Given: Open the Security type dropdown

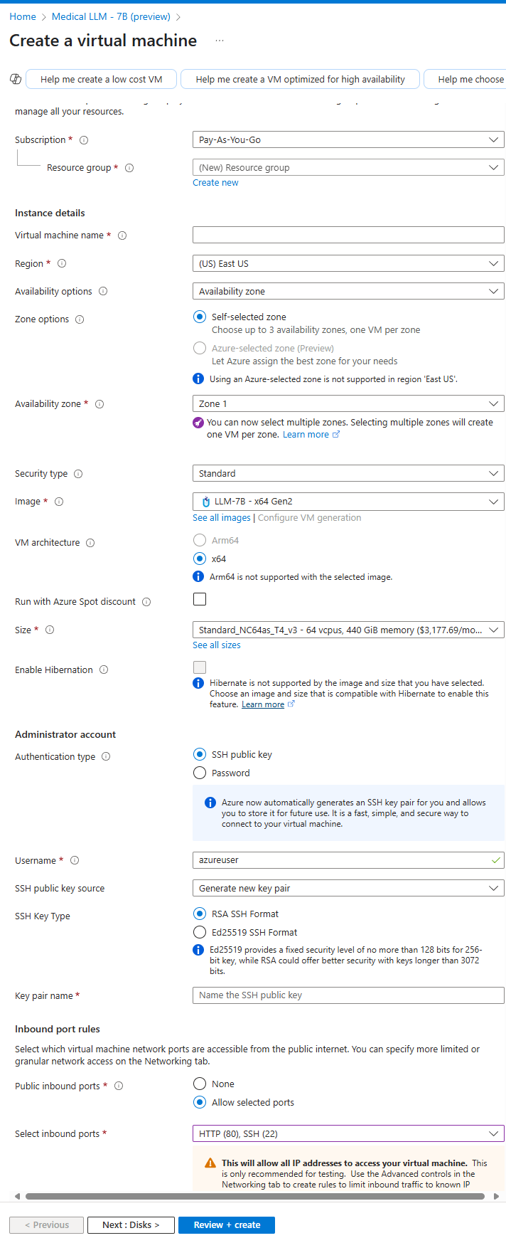Looking at the screenshot, I should pyautogui.click(x=348, y=473).
